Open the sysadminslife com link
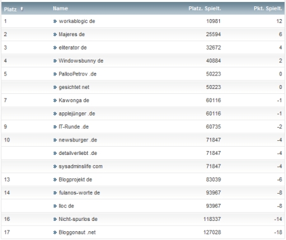The image size is (286, 240). coord(81,166)
